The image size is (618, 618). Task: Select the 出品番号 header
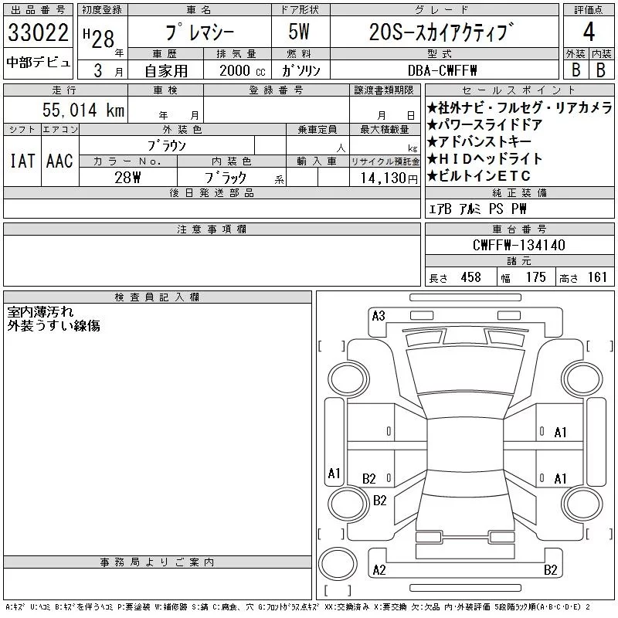tap(38, 10)
